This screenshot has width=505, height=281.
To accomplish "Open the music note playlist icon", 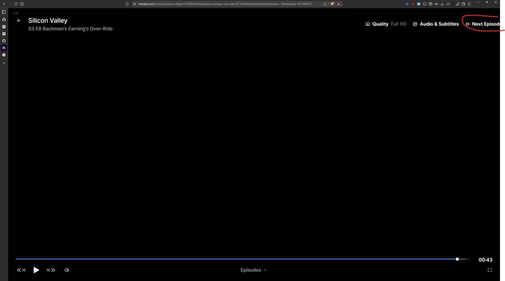I will 457,4.
